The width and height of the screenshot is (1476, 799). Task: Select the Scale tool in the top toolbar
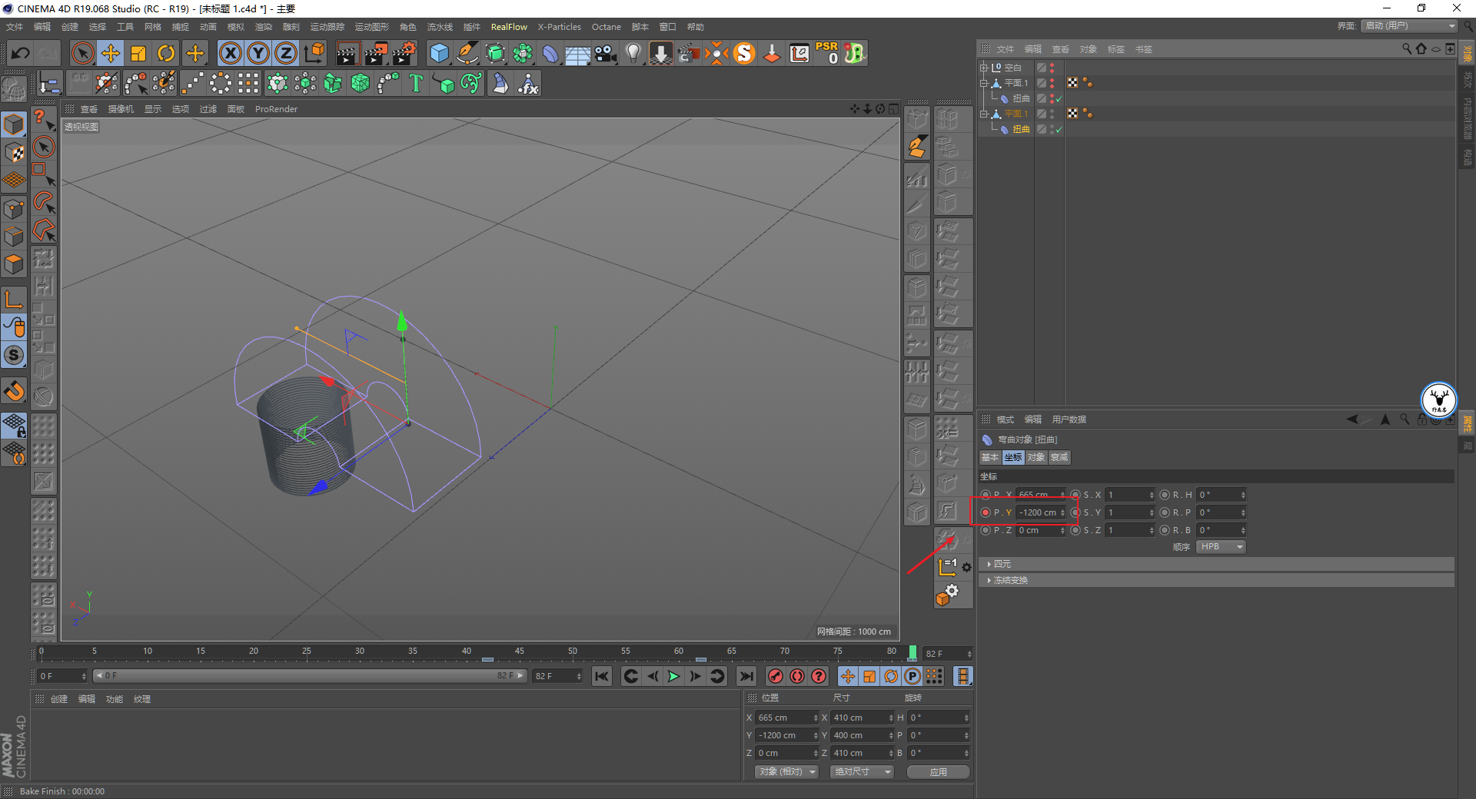coord(138,53)
